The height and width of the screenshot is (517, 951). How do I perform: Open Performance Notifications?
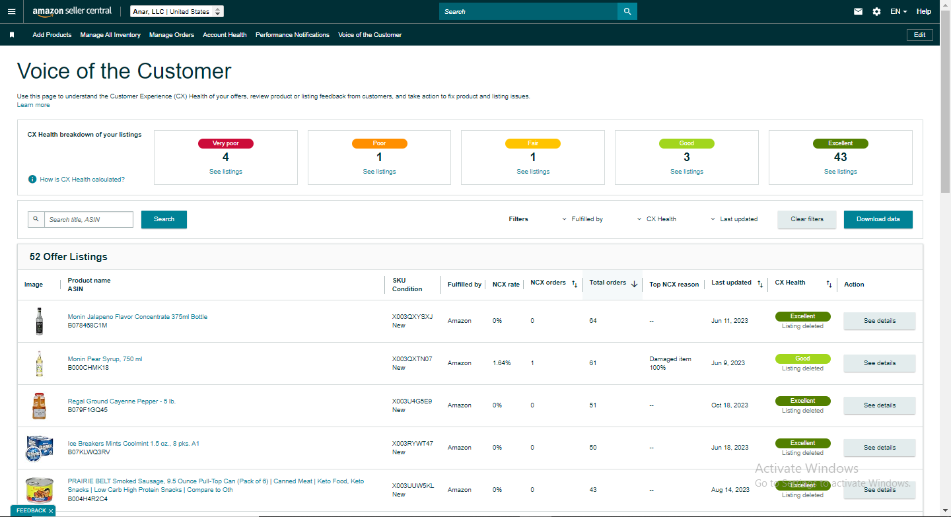point(293,35)
